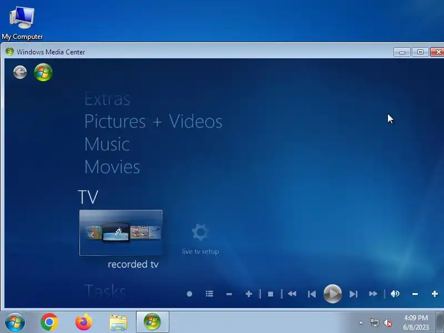
Task: Click the Media Center taskbar button
Action: click(x=152, y=322)
